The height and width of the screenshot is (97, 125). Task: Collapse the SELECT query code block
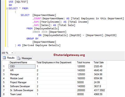pyautogui.click(x=7, y=8)
